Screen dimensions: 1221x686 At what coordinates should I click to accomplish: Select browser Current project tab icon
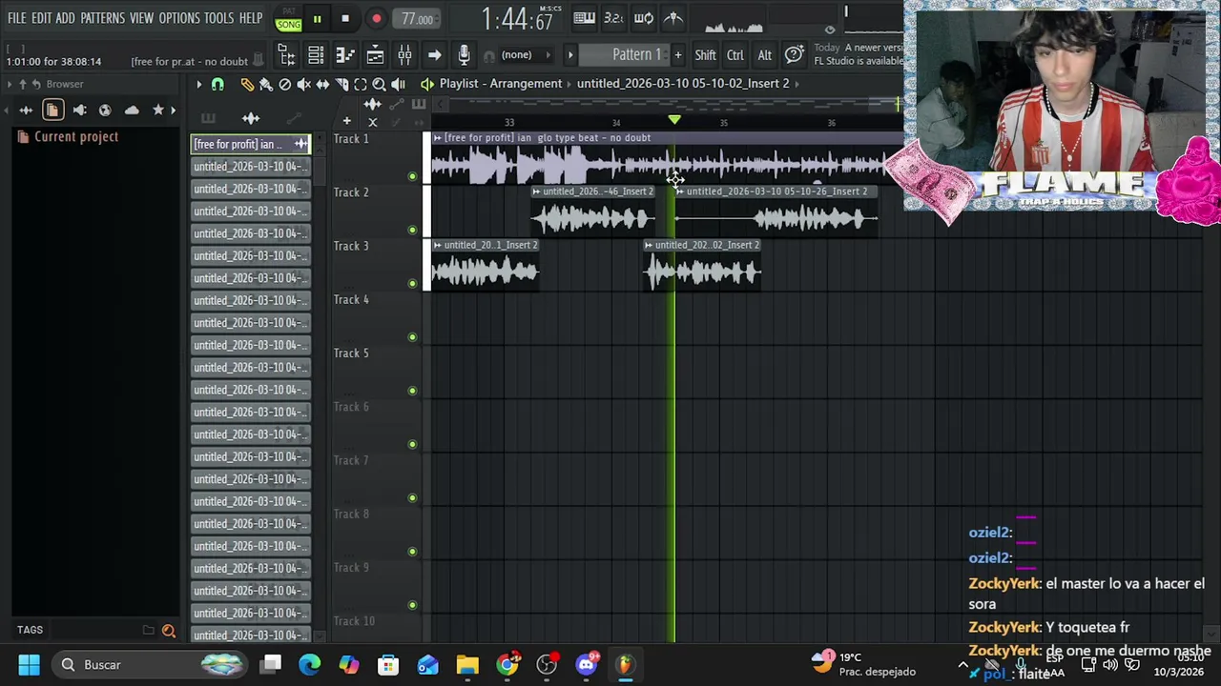click(52, 111)
